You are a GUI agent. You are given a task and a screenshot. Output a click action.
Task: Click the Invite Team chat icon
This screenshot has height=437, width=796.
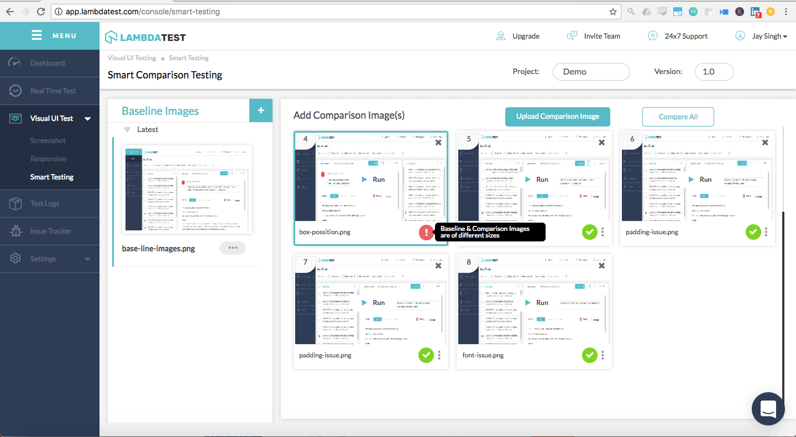click(572, 35)
